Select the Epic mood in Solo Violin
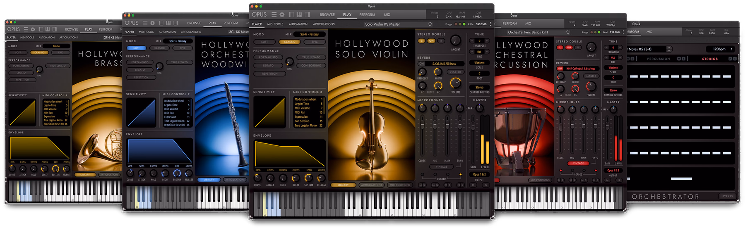This screenshot has height=228, width=745. pyautogui.click(x=315, y=42)
